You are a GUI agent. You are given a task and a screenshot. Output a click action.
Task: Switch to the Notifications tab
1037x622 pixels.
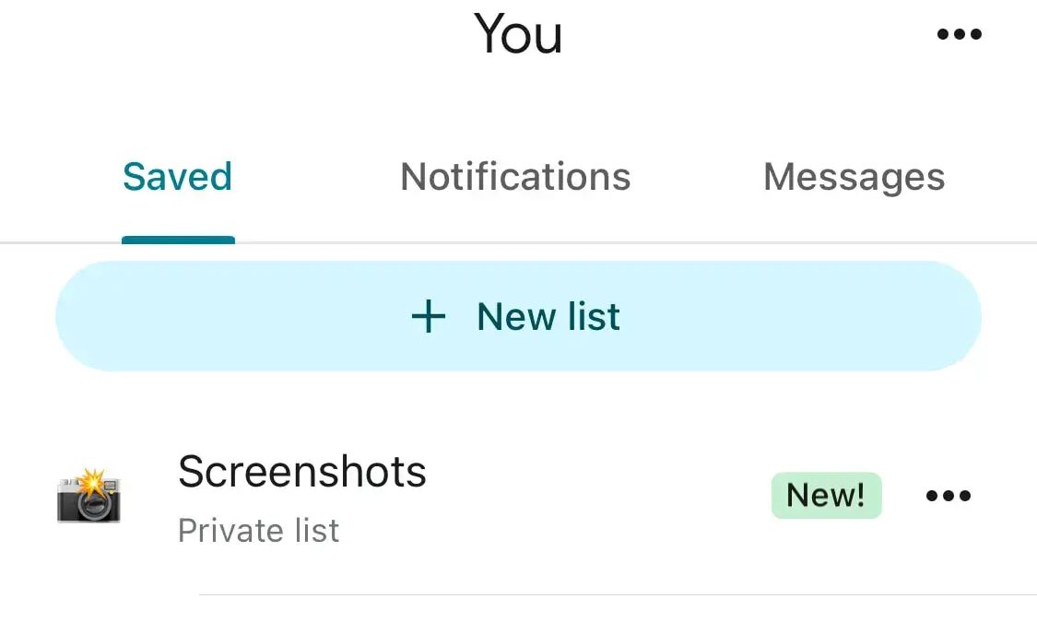point(514,176)
